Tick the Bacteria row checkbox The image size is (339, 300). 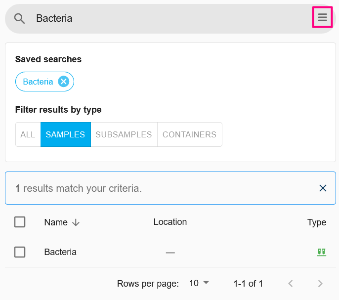pos(20,252)
